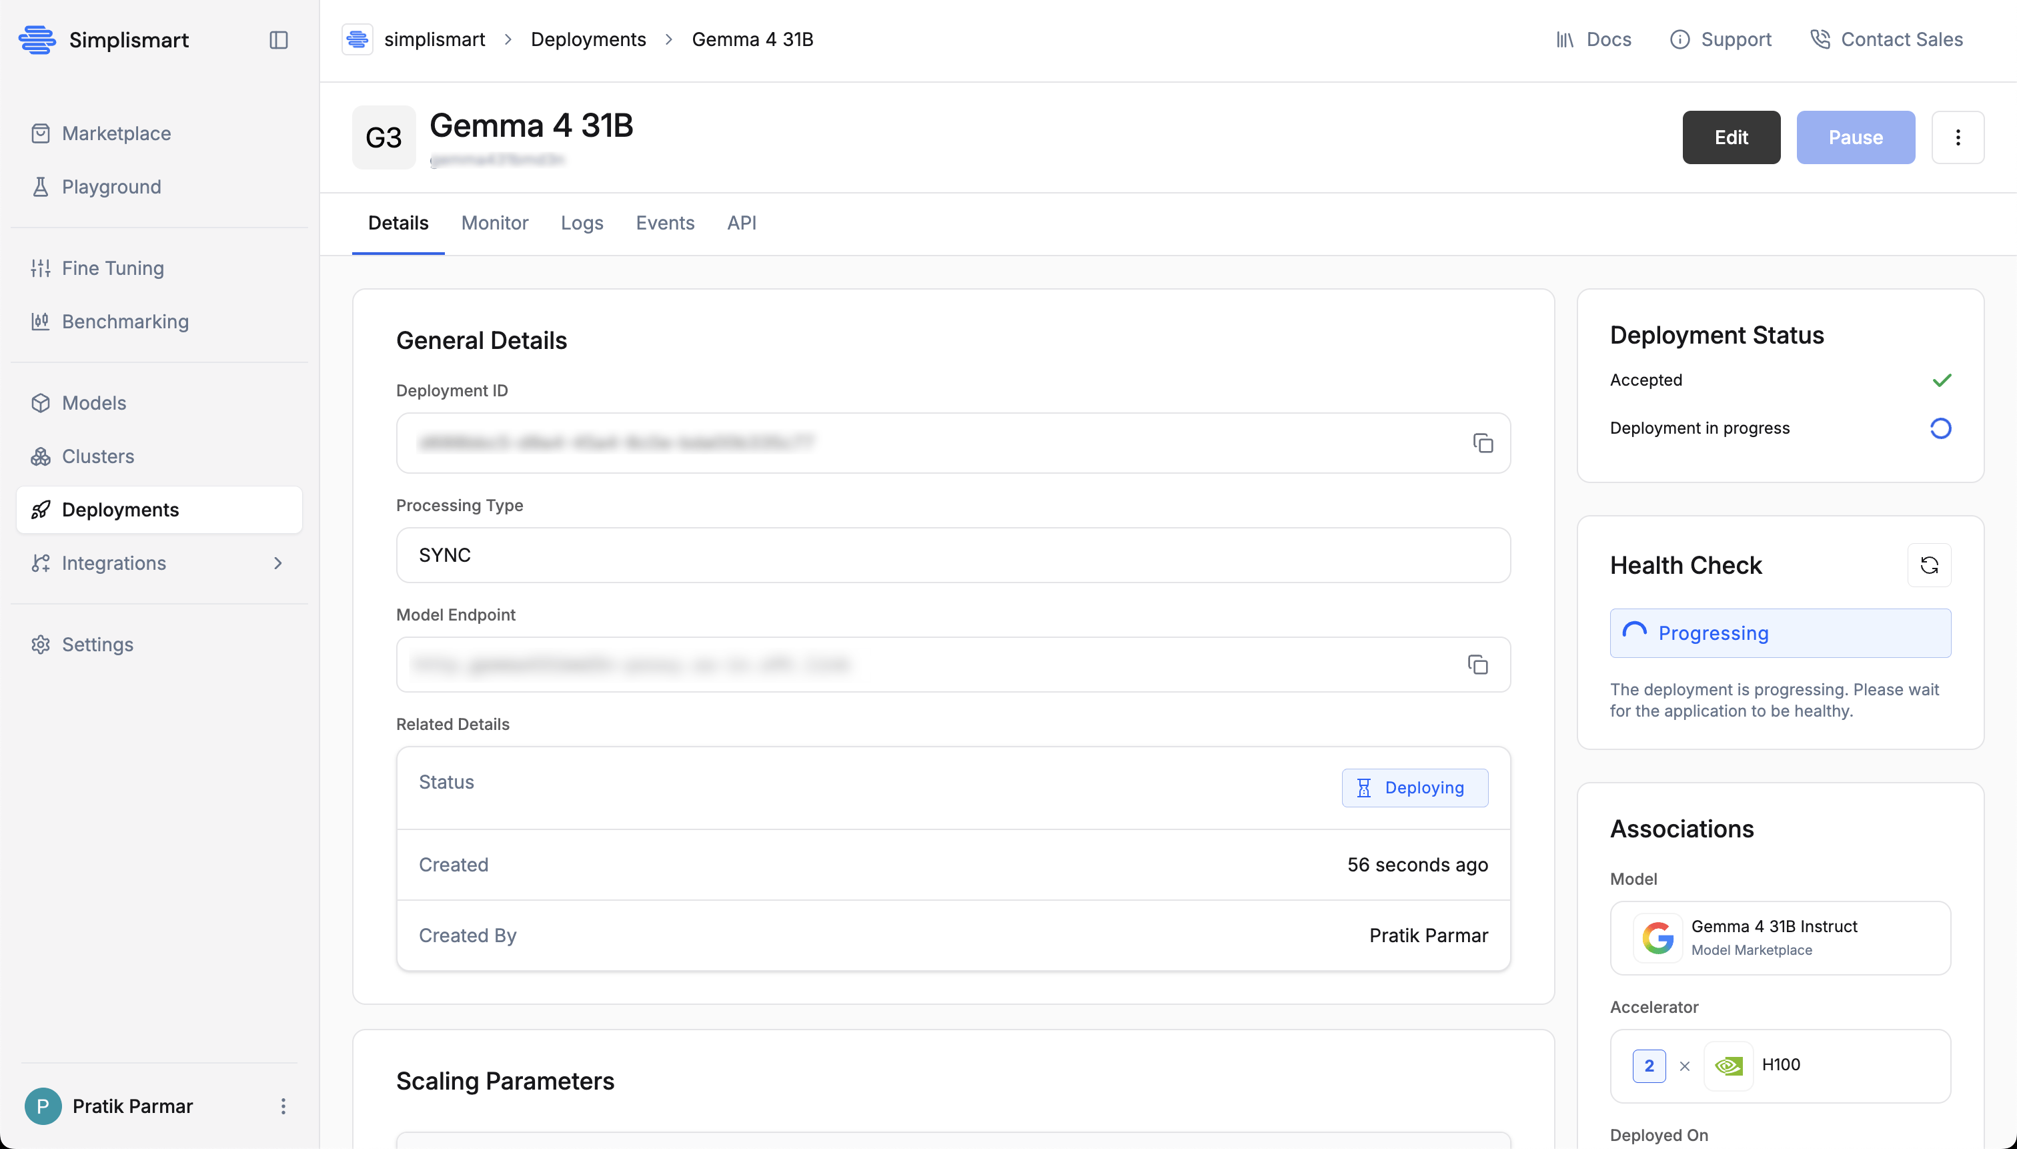The height and width of the screenshot is (1149, 2017).
Task: Click the SYNC processing type field
Action: click(953, 554)
